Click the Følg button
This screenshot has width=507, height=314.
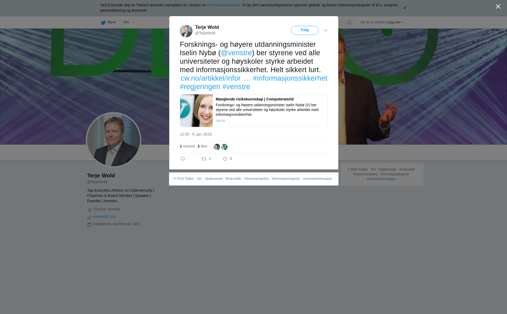tap(305, 30)
